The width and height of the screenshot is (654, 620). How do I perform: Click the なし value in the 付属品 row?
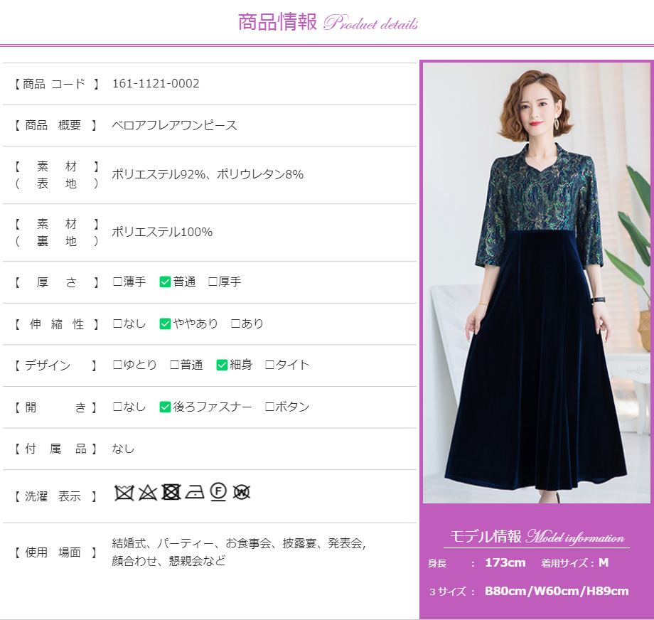pos(123,449)
